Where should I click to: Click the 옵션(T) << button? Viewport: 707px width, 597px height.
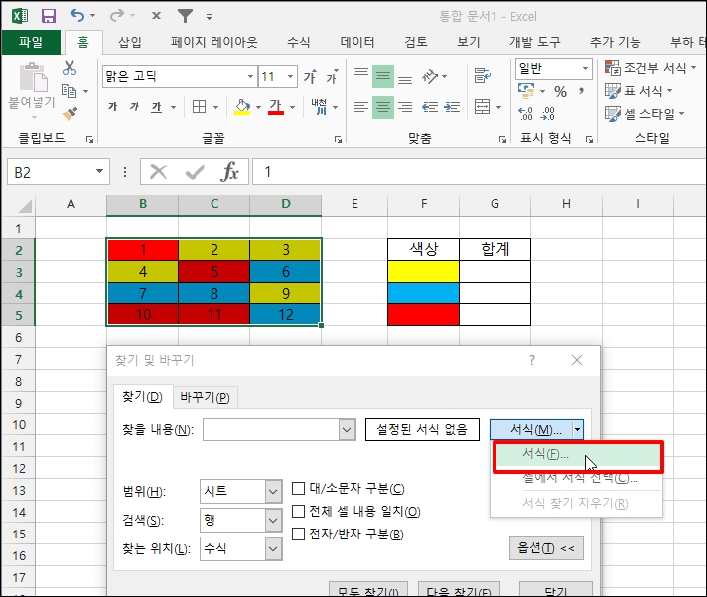click(x=546, y=548)
